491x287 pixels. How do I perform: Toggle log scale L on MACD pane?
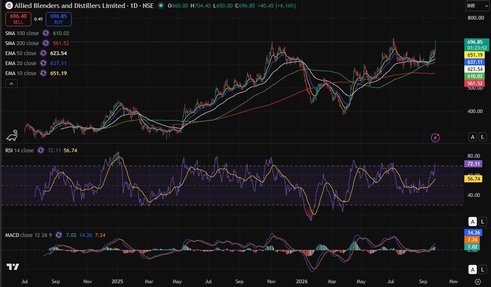tap(483, 269)
